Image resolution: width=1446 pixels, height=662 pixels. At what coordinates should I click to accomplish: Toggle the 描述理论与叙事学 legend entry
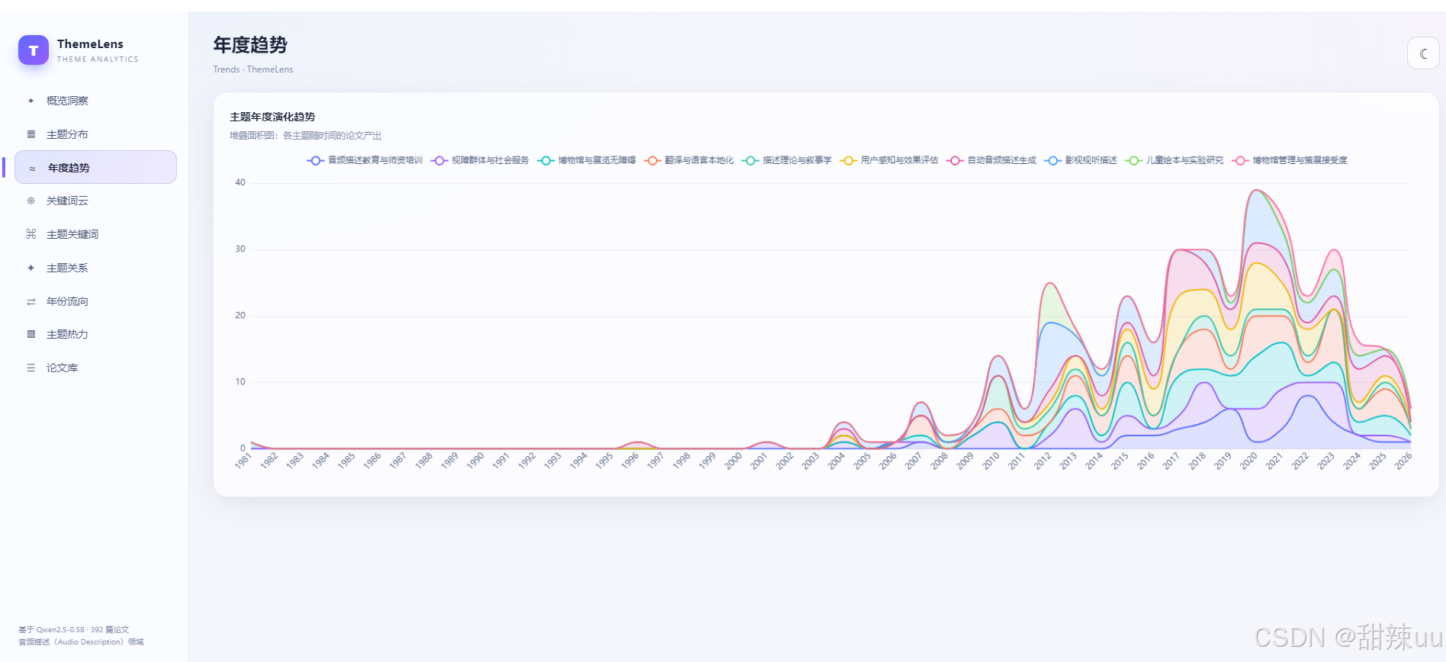pyautogui.click(x=786, y=160)
